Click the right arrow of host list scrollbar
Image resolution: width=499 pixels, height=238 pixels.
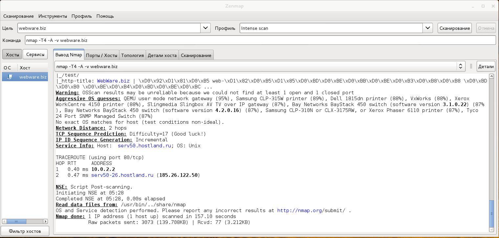point(46,221)
